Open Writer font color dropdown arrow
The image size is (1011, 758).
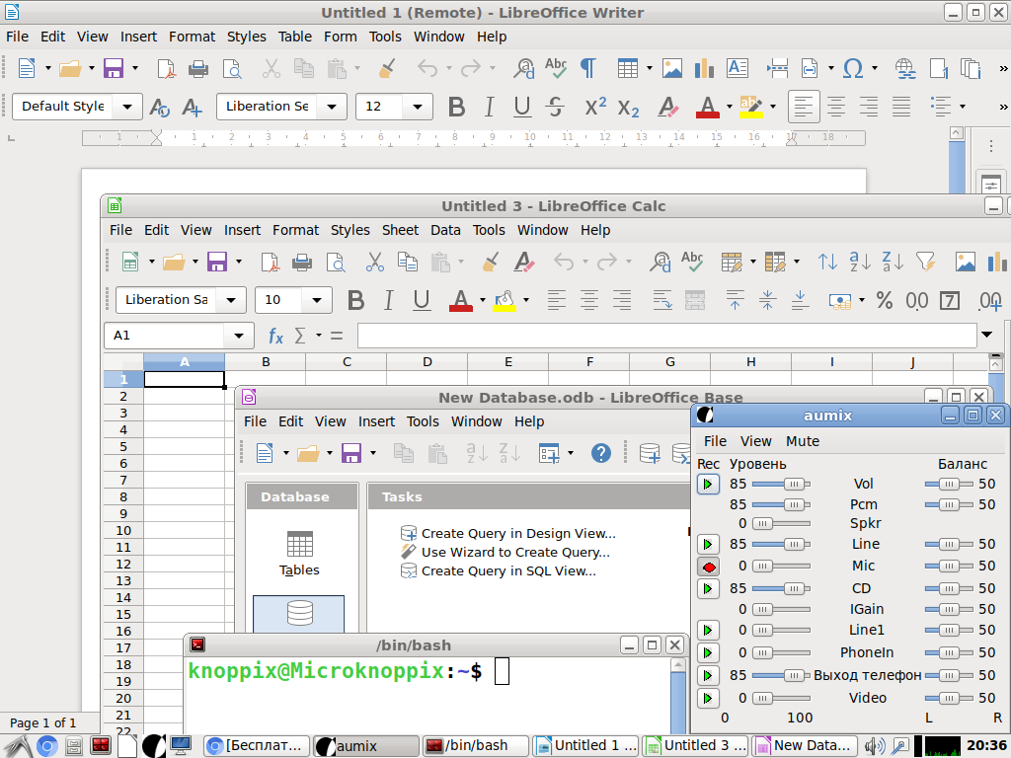[730, 107]
